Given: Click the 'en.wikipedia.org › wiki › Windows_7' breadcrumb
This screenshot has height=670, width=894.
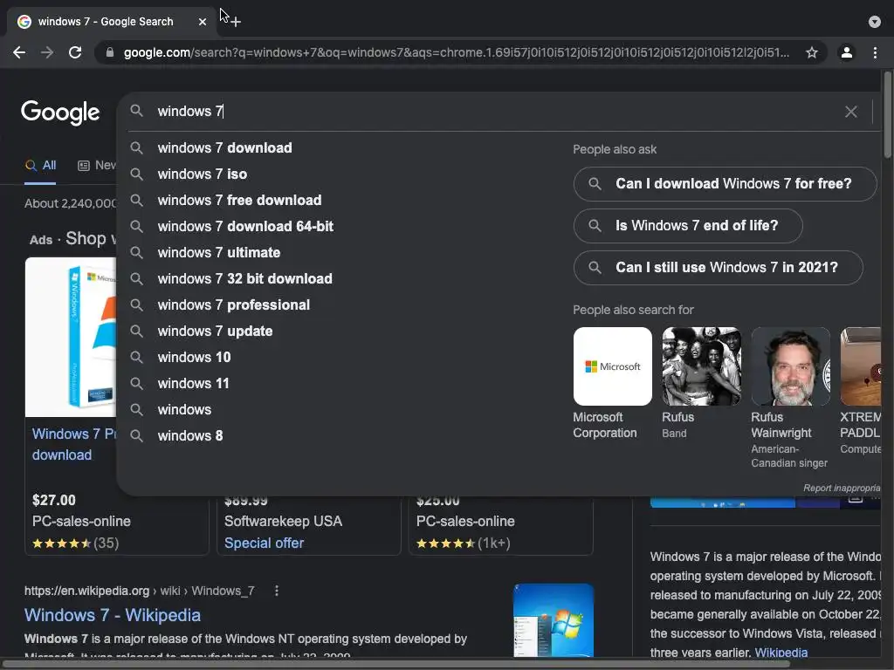Looking at the screenshot, I should click(139, 591).
